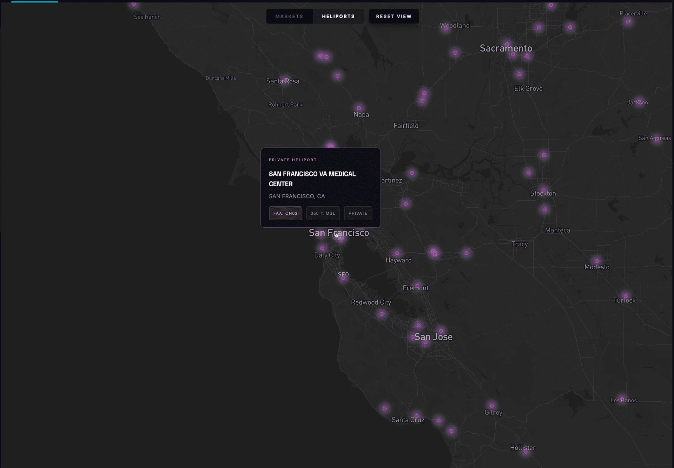The height and width of the screenshot is (468, 674).
Task: Click the PRIVATE tag in the popup
Action: tap(358, 213)
